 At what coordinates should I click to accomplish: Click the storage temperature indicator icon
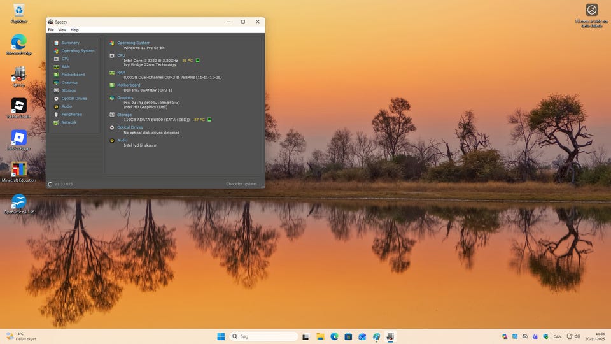coord(209,119)
